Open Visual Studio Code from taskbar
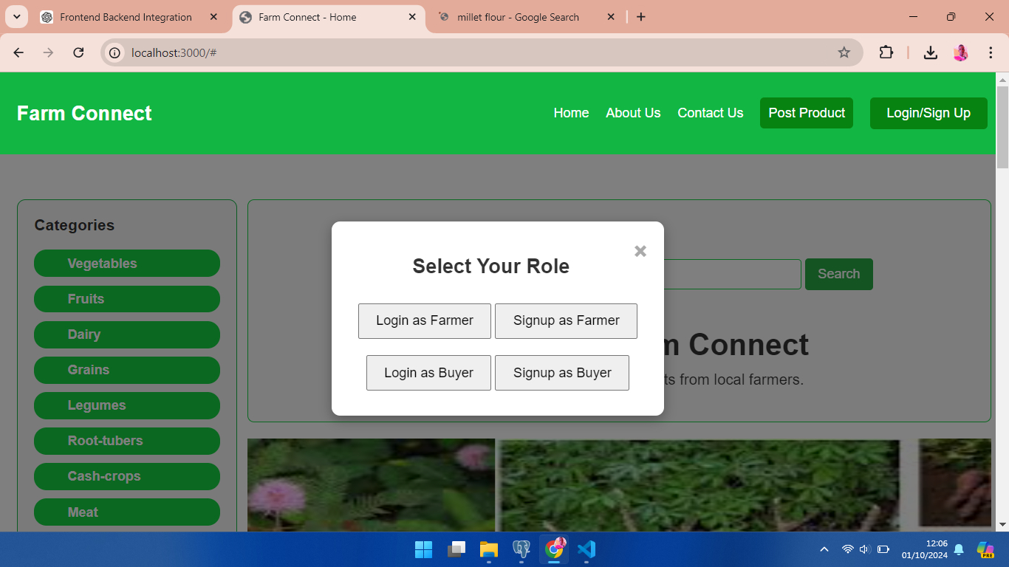The height and width of the screenshot is (567, 1009). [x=586, y=549]
